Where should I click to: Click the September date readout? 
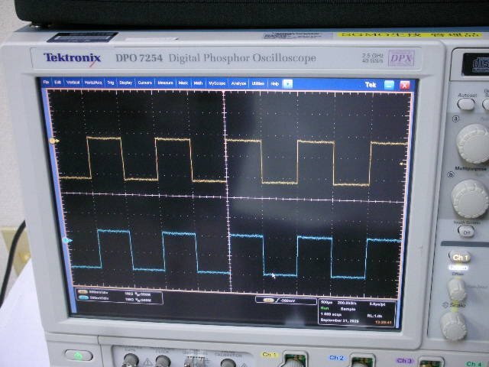click(x=340, y=321)
